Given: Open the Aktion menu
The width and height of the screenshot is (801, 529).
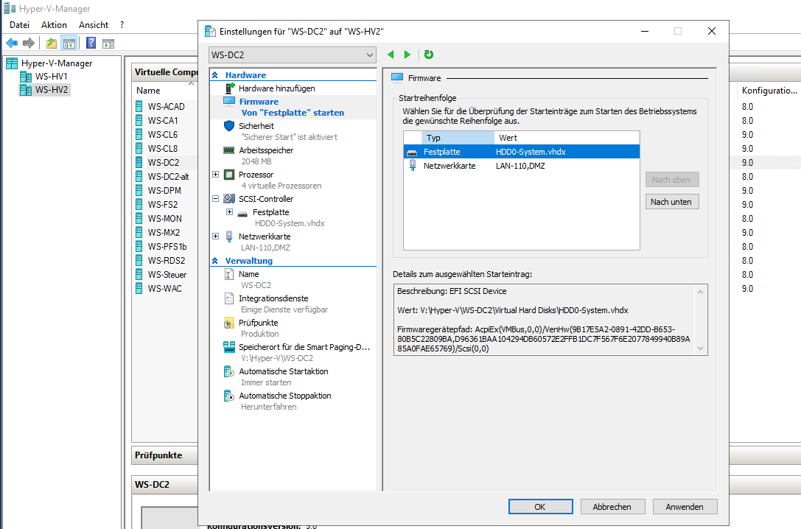Looking at the screenshot, I should tap(54, 25).
